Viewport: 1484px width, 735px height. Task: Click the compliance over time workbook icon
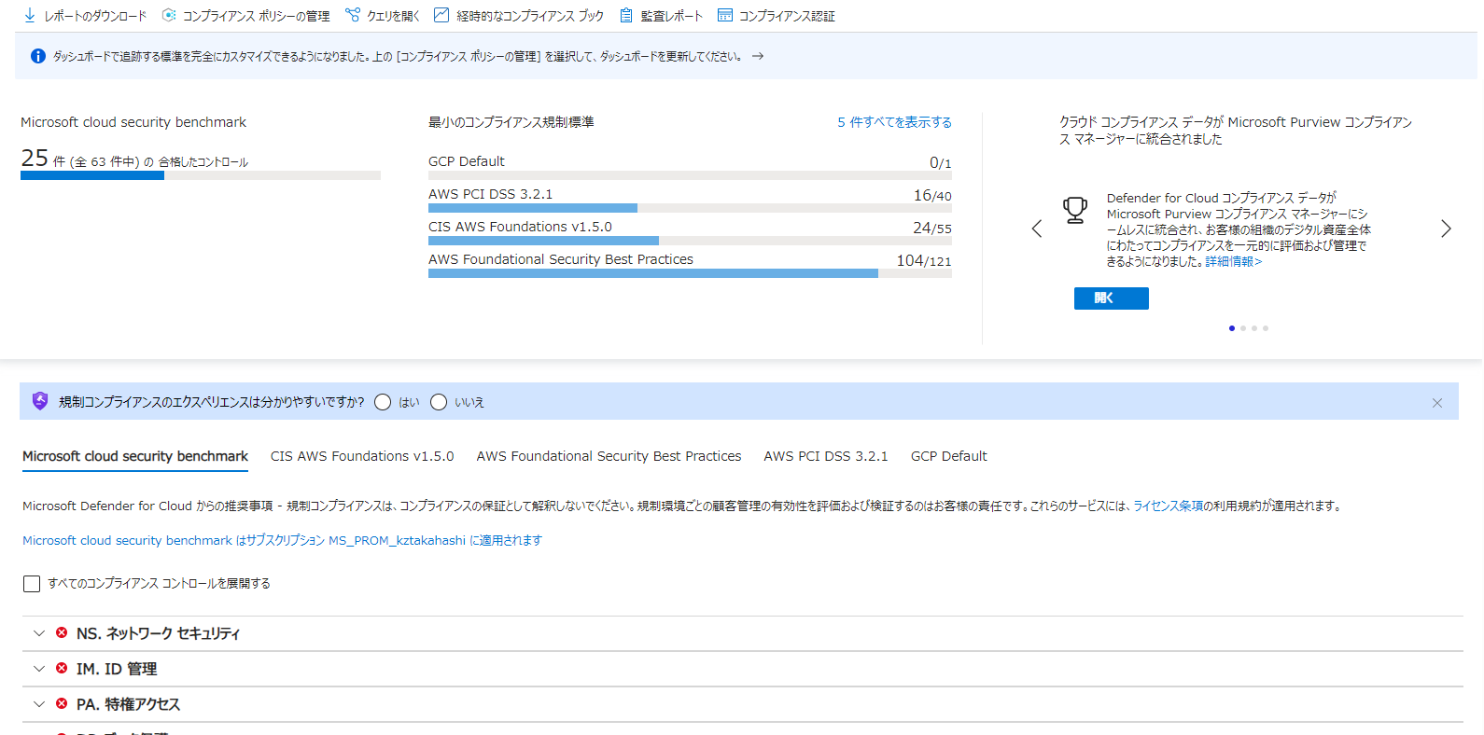point(441,15)
